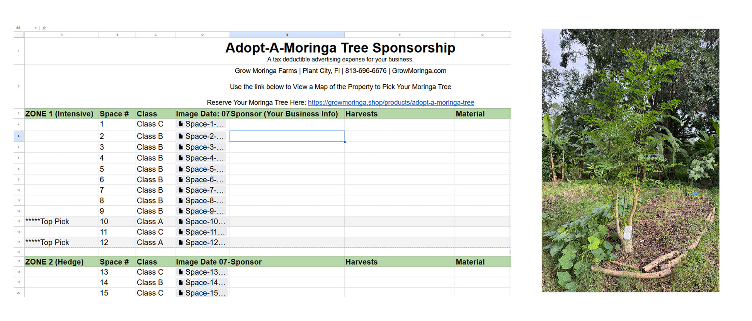Click the Name Box showing E5
The image size is (752, 321).
tap(23, 28)
